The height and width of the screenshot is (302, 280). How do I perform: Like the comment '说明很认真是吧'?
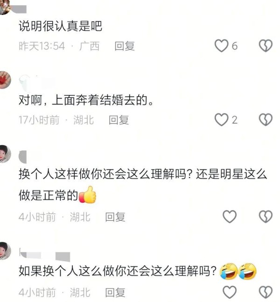pyautogui.click(x=221, y=46)
